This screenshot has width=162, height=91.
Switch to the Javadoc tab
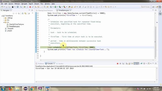60,63
